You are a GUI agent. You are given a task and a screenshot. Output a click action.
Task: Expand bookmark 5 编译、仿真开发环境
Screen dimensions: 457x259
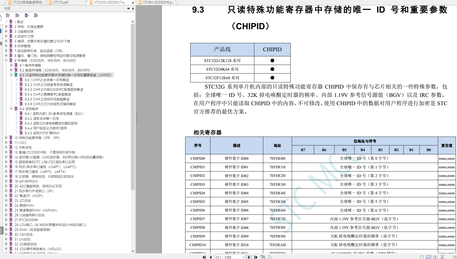coord(6,41)
